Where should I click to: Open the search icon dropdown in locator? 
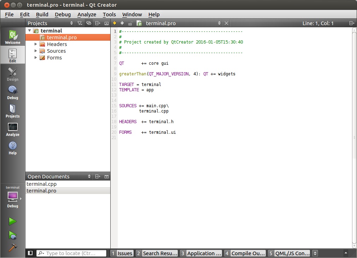point(41,253)
